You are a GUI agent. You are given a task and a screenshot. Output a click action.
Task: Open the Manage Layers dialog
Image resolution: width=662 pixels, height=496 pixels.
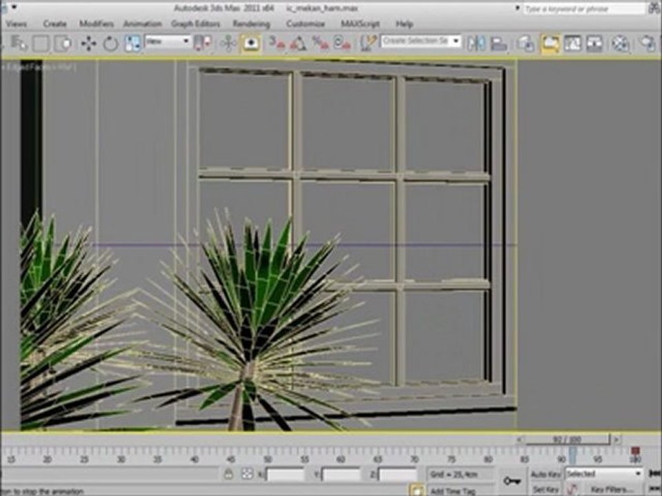click(526, 44)
